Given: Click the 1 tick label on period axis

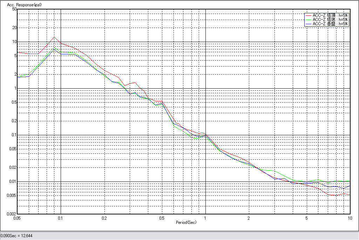Looking at the screenshot, I should pyautogui.click(x=205, y=218).
